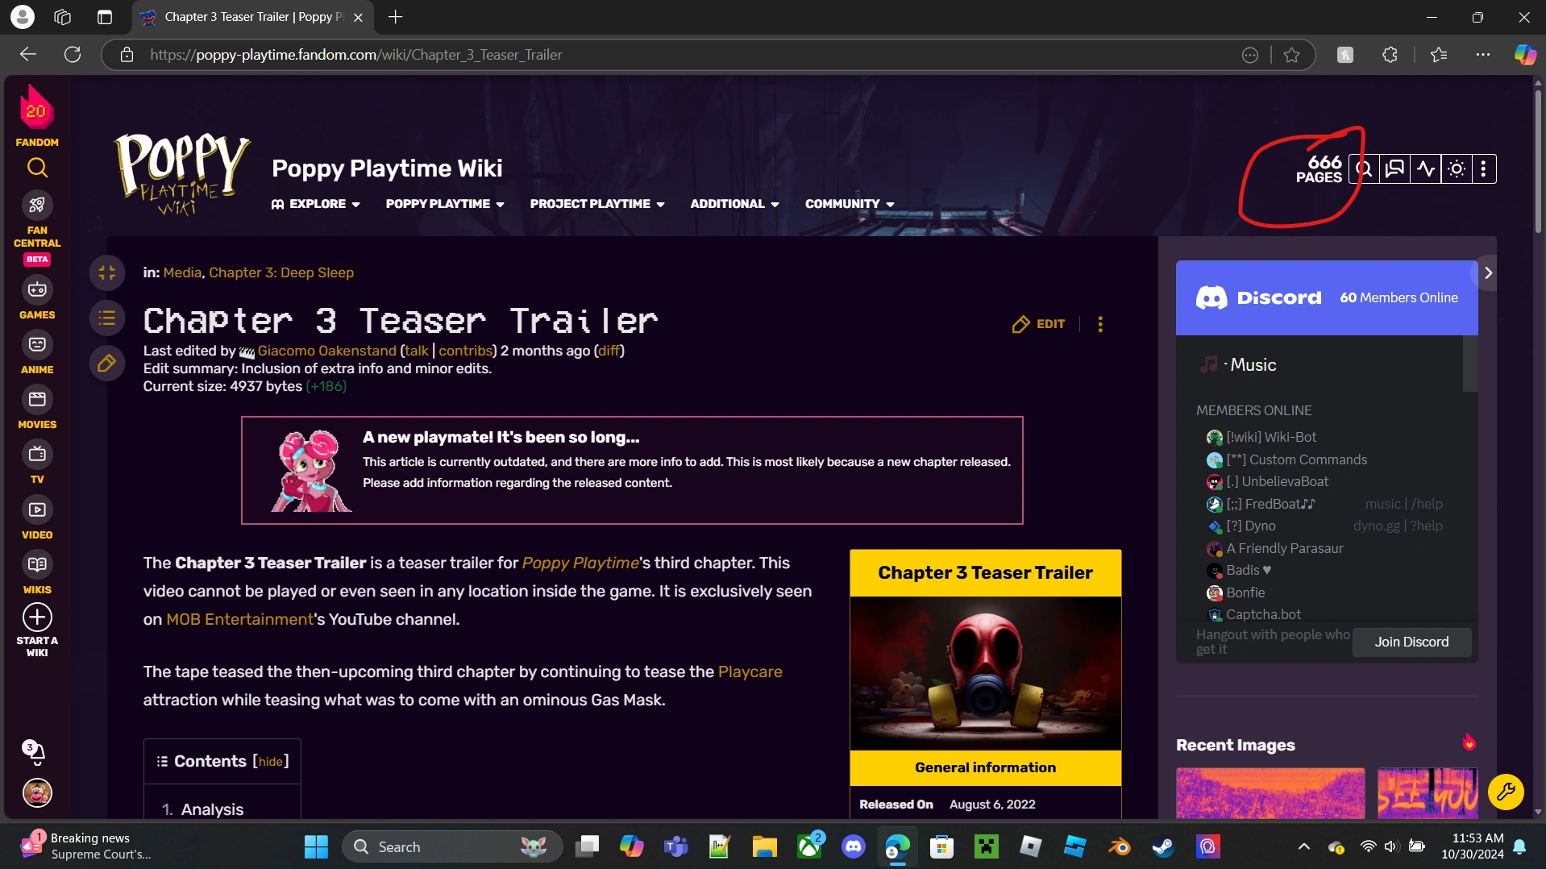Open the Poppy Playtime italic link

coord(580,563)
